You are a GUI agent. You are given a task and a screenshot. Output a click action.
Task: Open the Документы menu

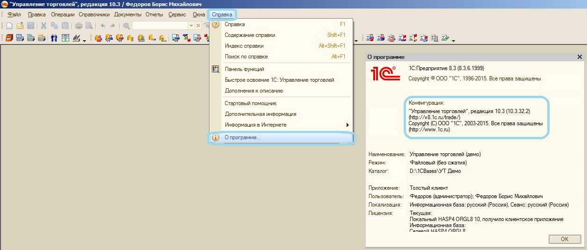click(128, 14)
